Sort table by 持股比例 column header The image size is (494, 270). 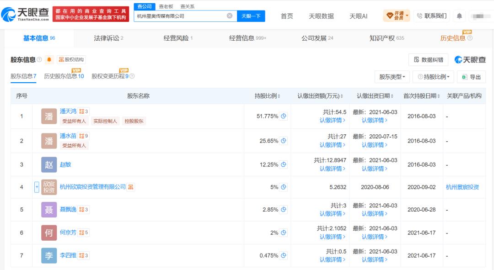[x=267, y=96]
